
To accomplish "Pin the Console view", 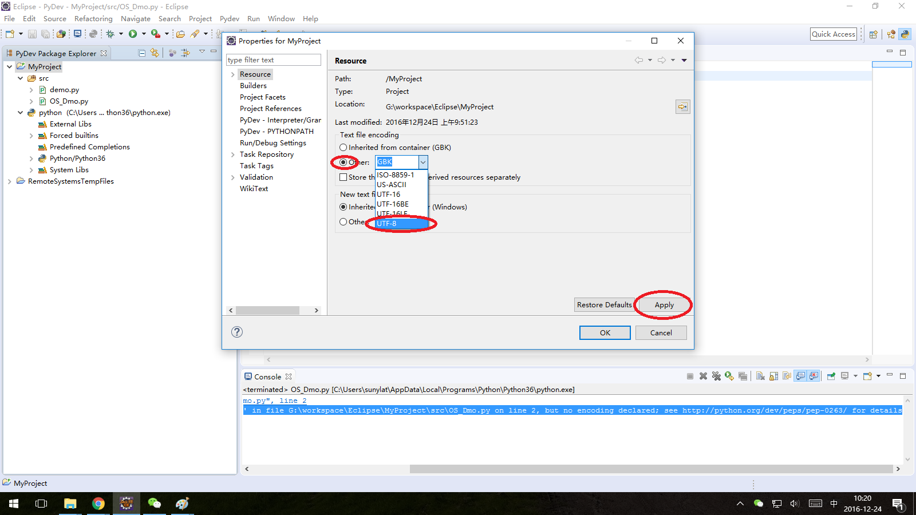I will click(831, 376).
